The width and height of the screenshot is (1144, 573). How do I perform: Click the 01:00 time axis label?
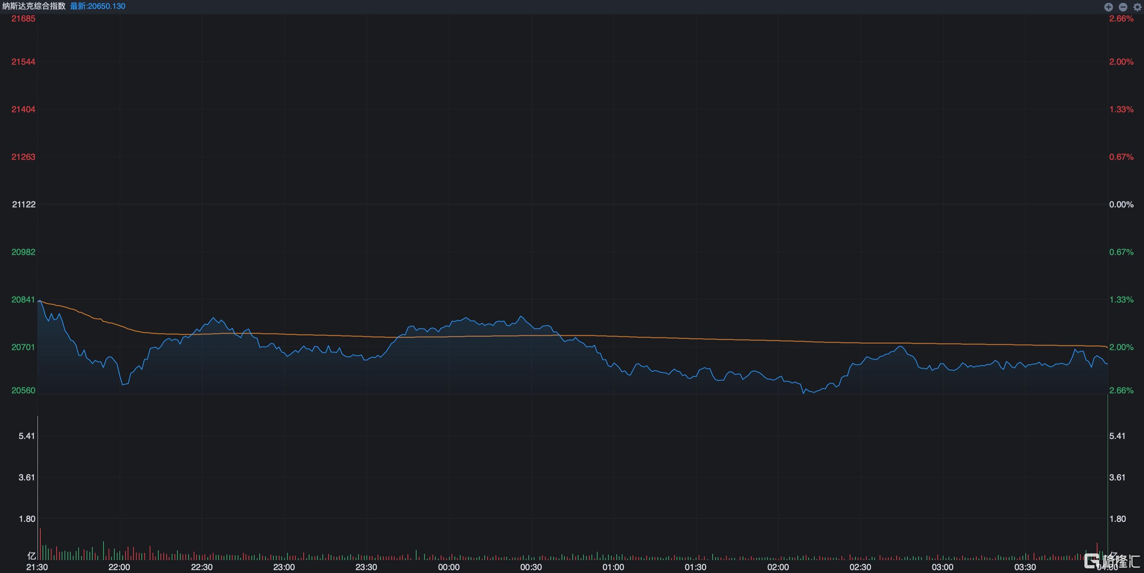pos(613,567)
